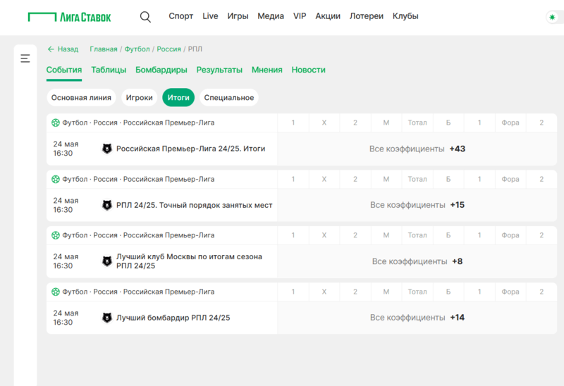Click the Liga Stavok logo
The image size is (564, 386).
click(x=69, y=16)
